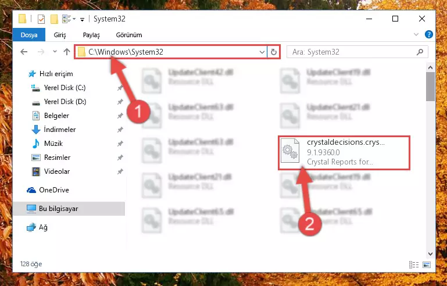The height and width of the screenshot is (286, 447).
Task: Open the Belgeler folder
Action: pos(56,116)
